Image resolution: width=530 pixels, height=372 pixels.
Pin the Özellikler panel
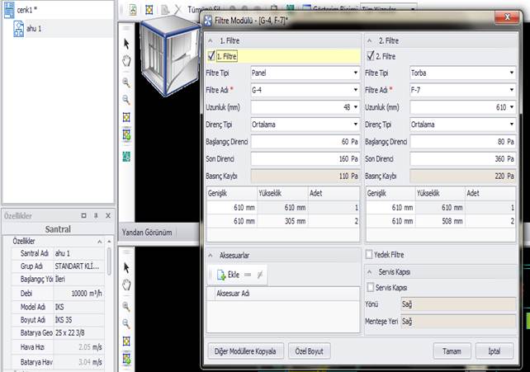point(96,215)
